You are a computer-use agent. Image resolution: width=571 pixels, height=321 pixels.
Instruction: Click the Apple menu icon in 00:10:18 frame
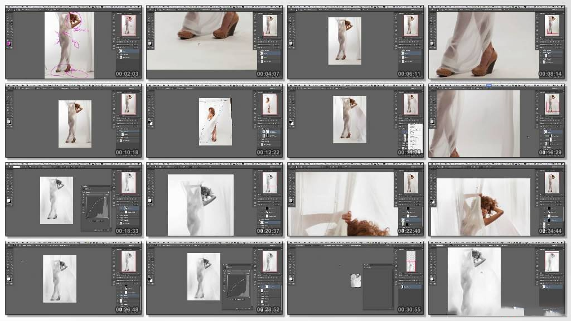8,86
